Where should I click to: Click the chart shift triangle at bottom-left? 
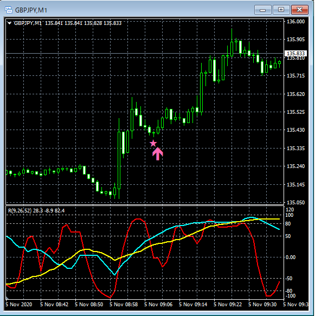7,298
